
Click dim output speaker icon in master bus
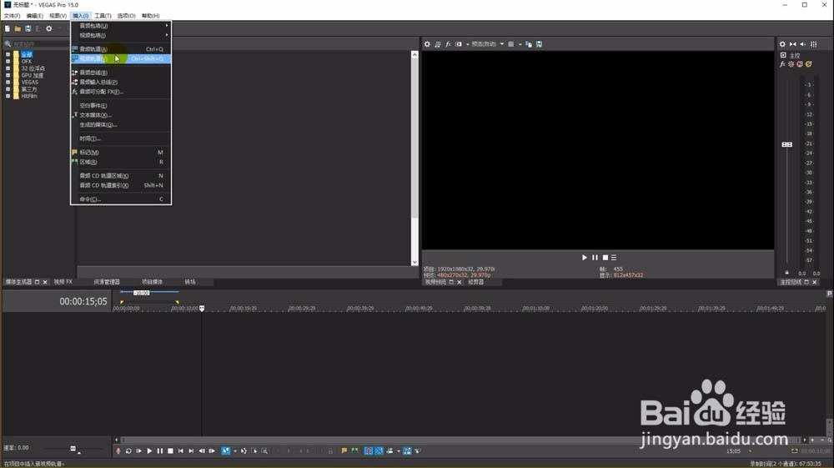[x=802, y=44]
